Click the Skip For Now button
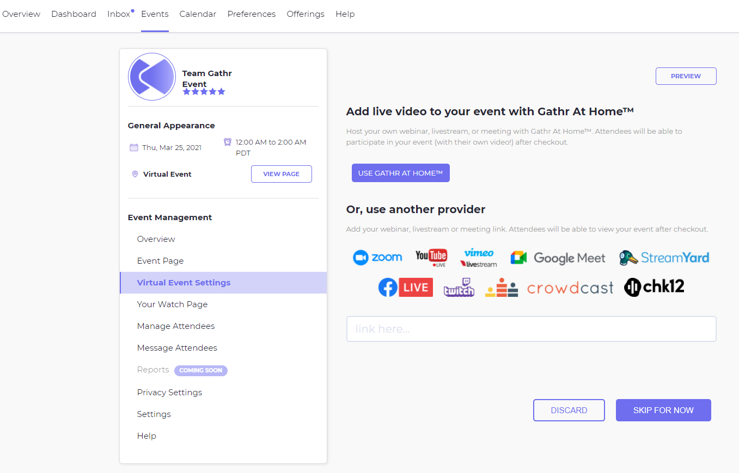739x473 pixels. pyautogui.click(x=663, y=410)
